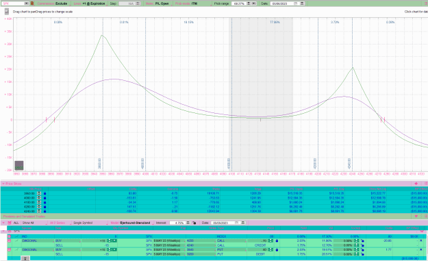Increase the Prob range percentage stepper
428x261 pixels.
pos(249,3)
